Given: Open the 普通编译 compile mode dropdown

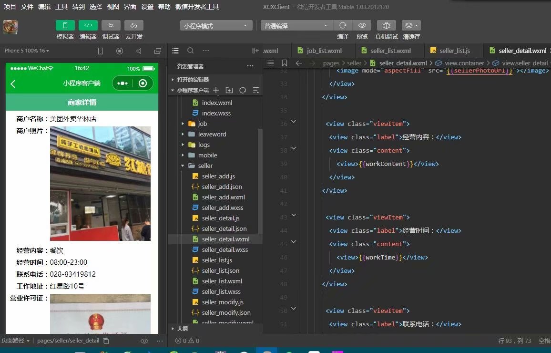Looking at the screenshot, I should tap(296, 26).
